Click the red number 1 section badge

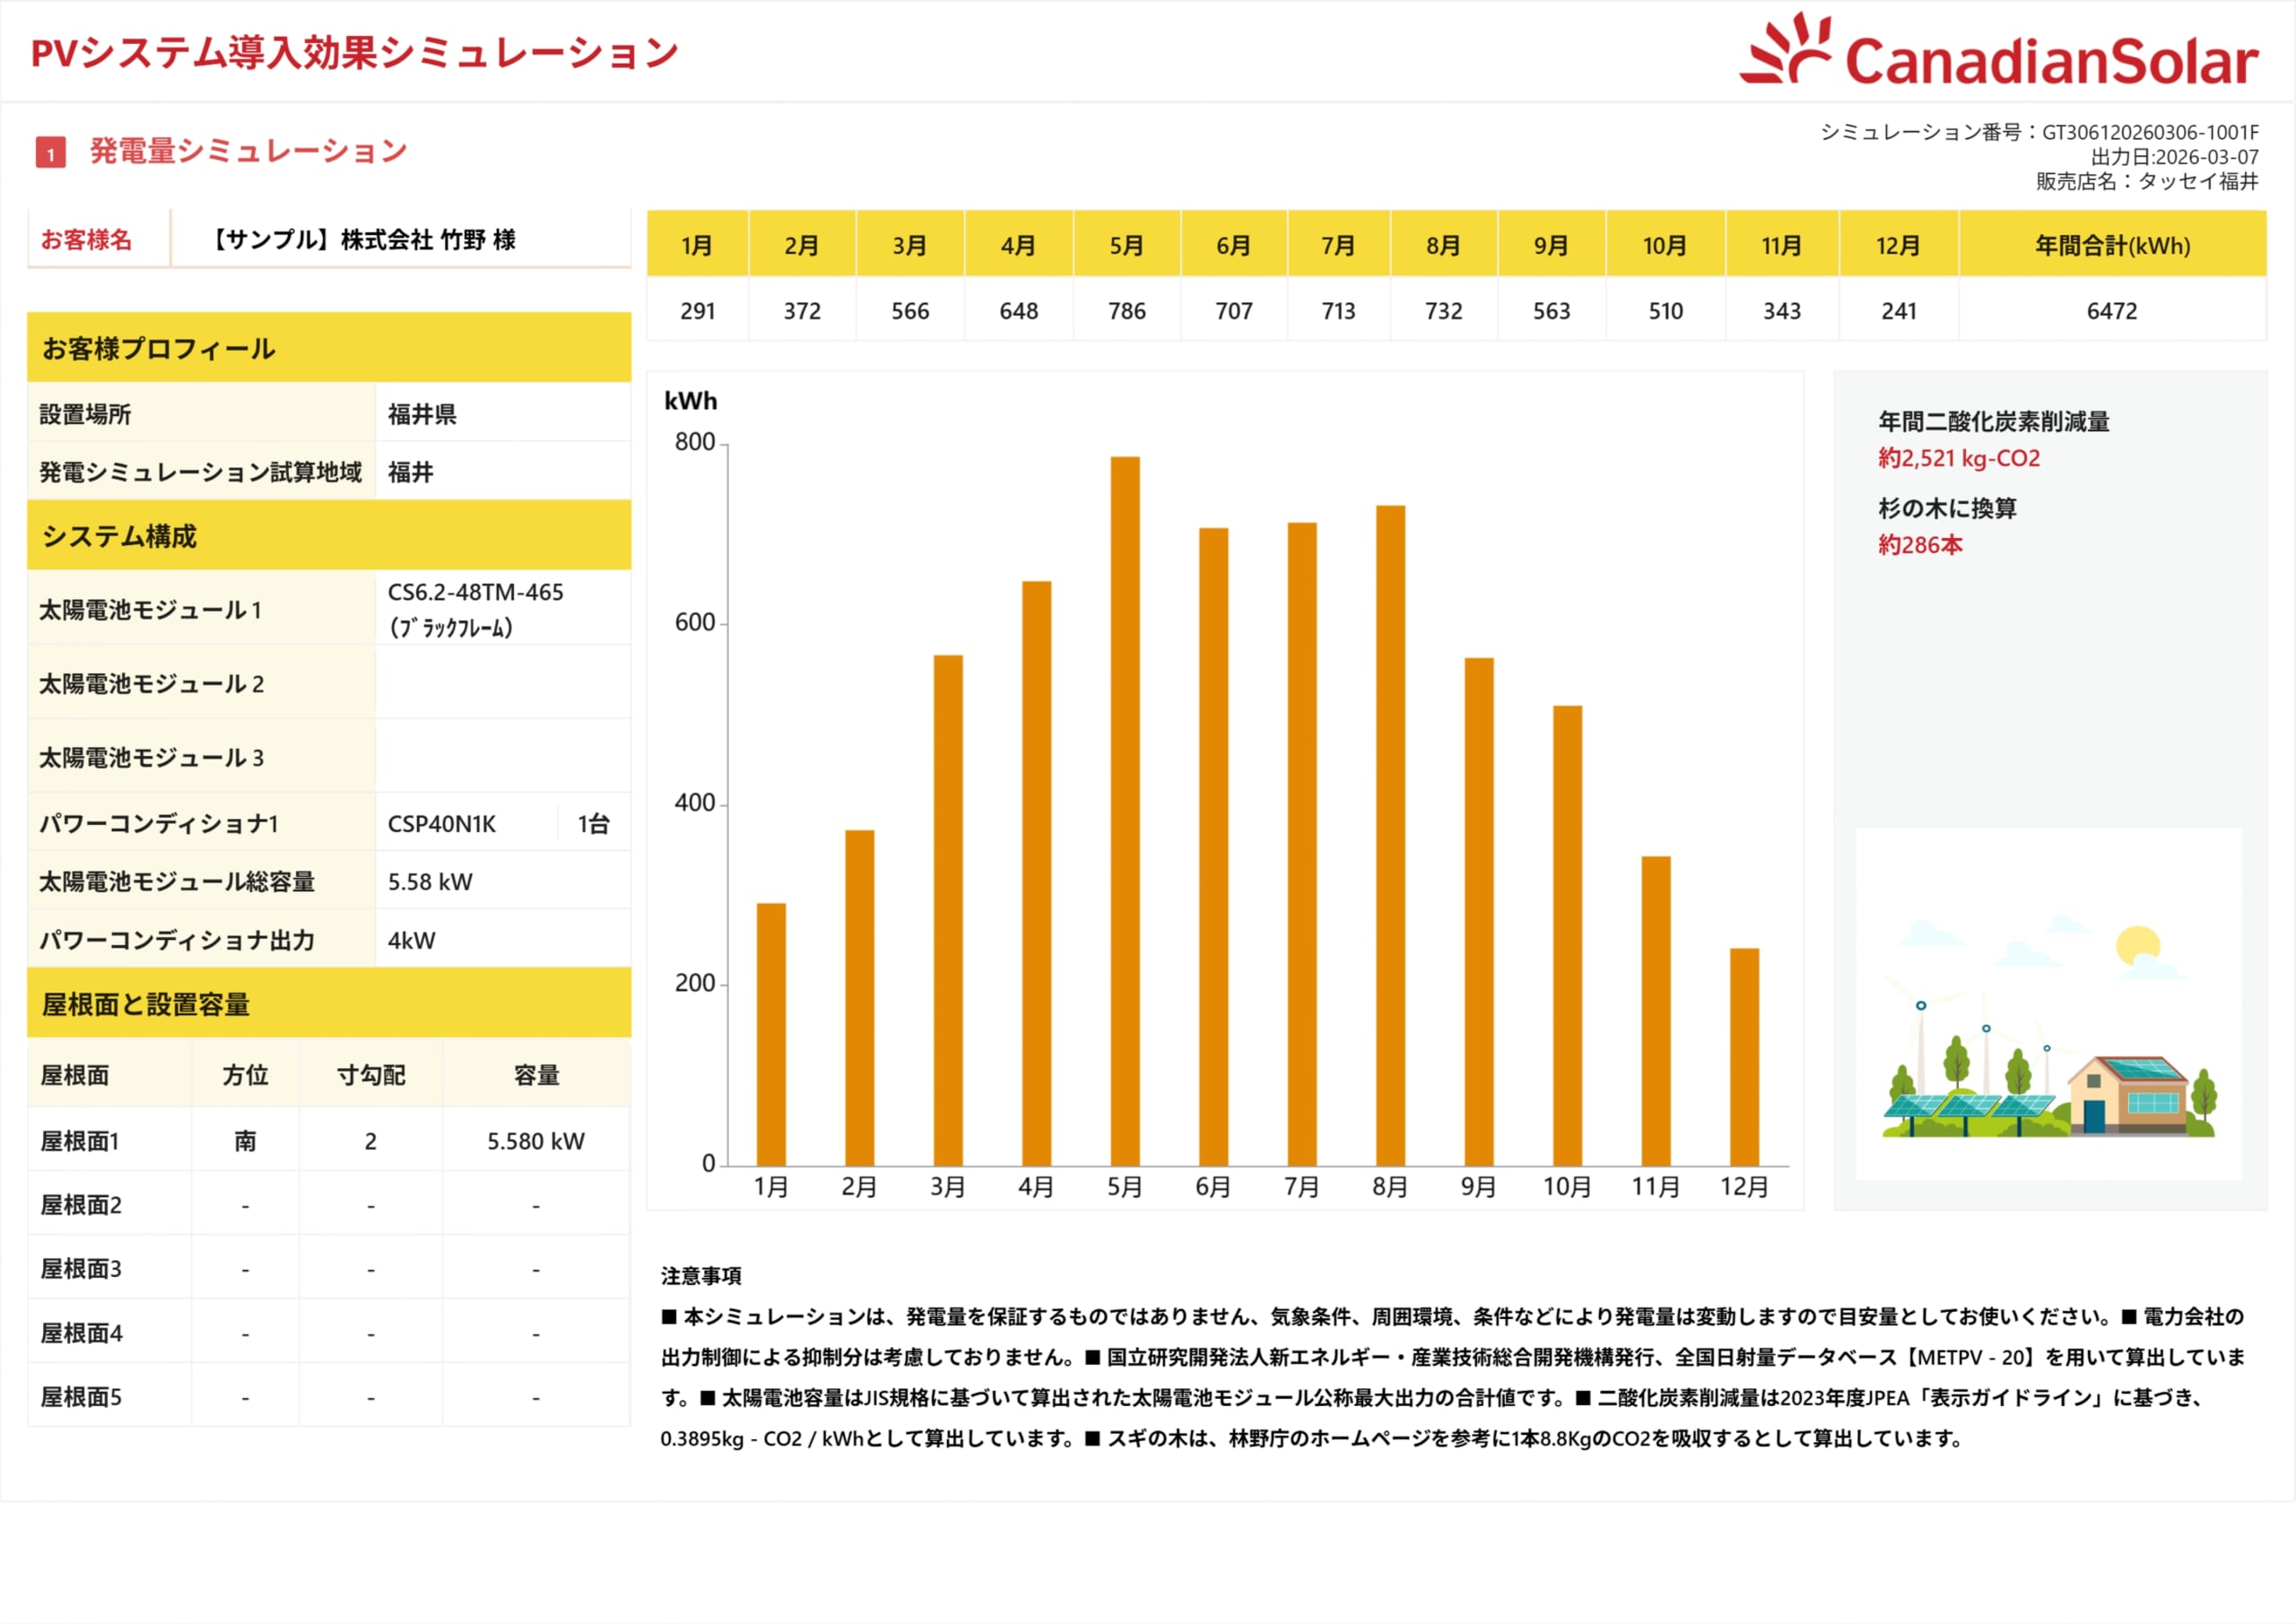click(x=51, y=153)
